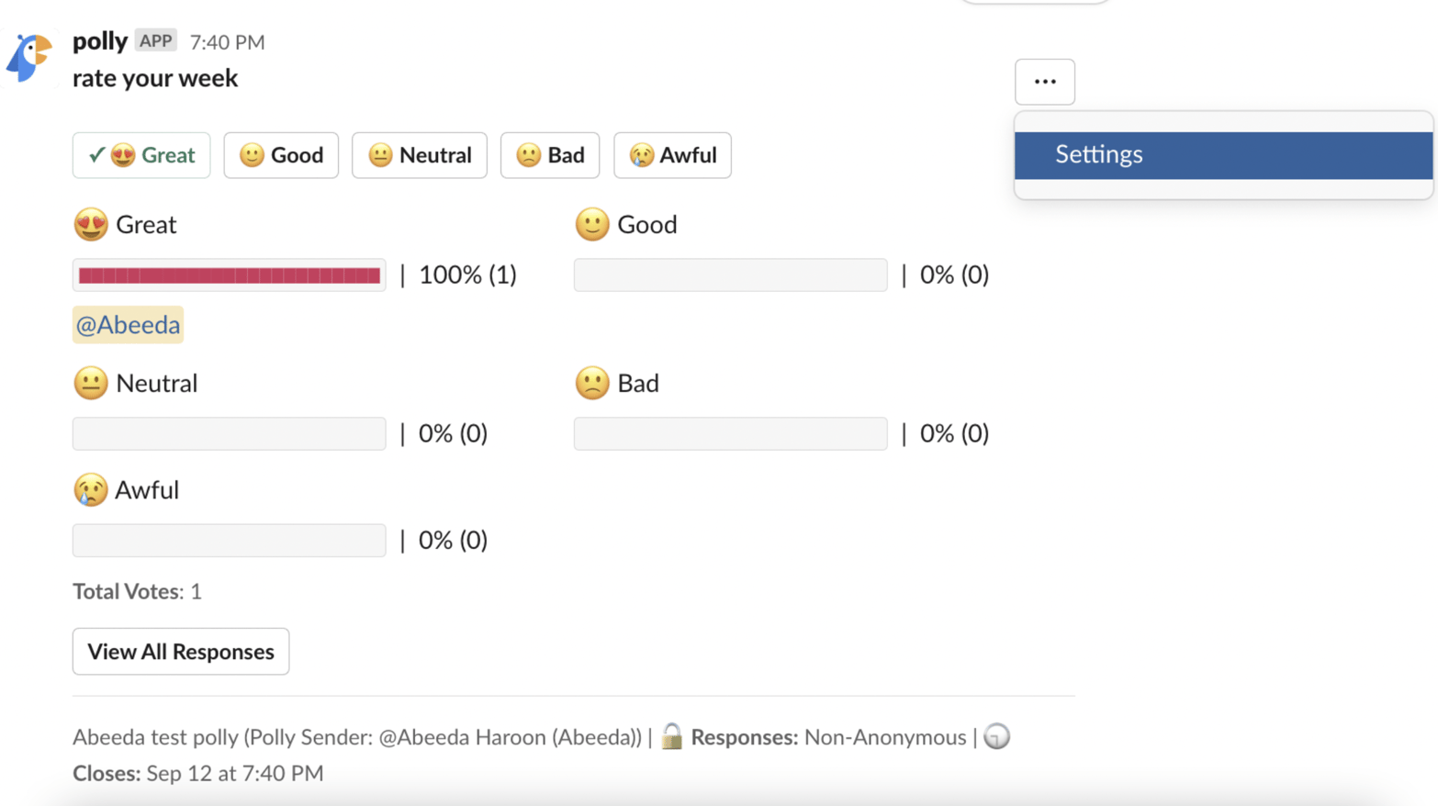The height and width of the screenshot is (806, 1438).
Task: Click the neutral face emoji in results
Action: pyautogui.click(x=91, y=384)
